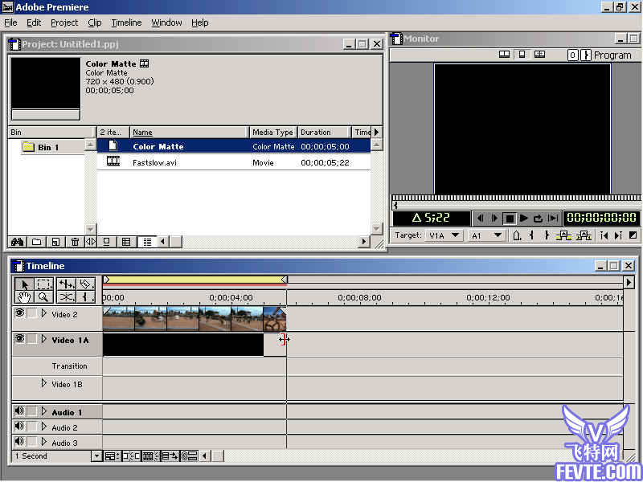
Task: Choose the Zoom magnifier tool
Action: click(x=43, y=296)
